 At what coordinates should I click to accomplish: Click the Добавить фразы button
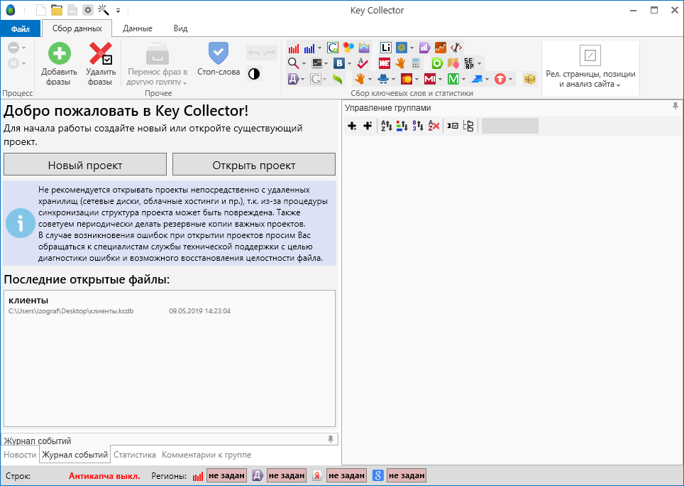click(59, 64)
